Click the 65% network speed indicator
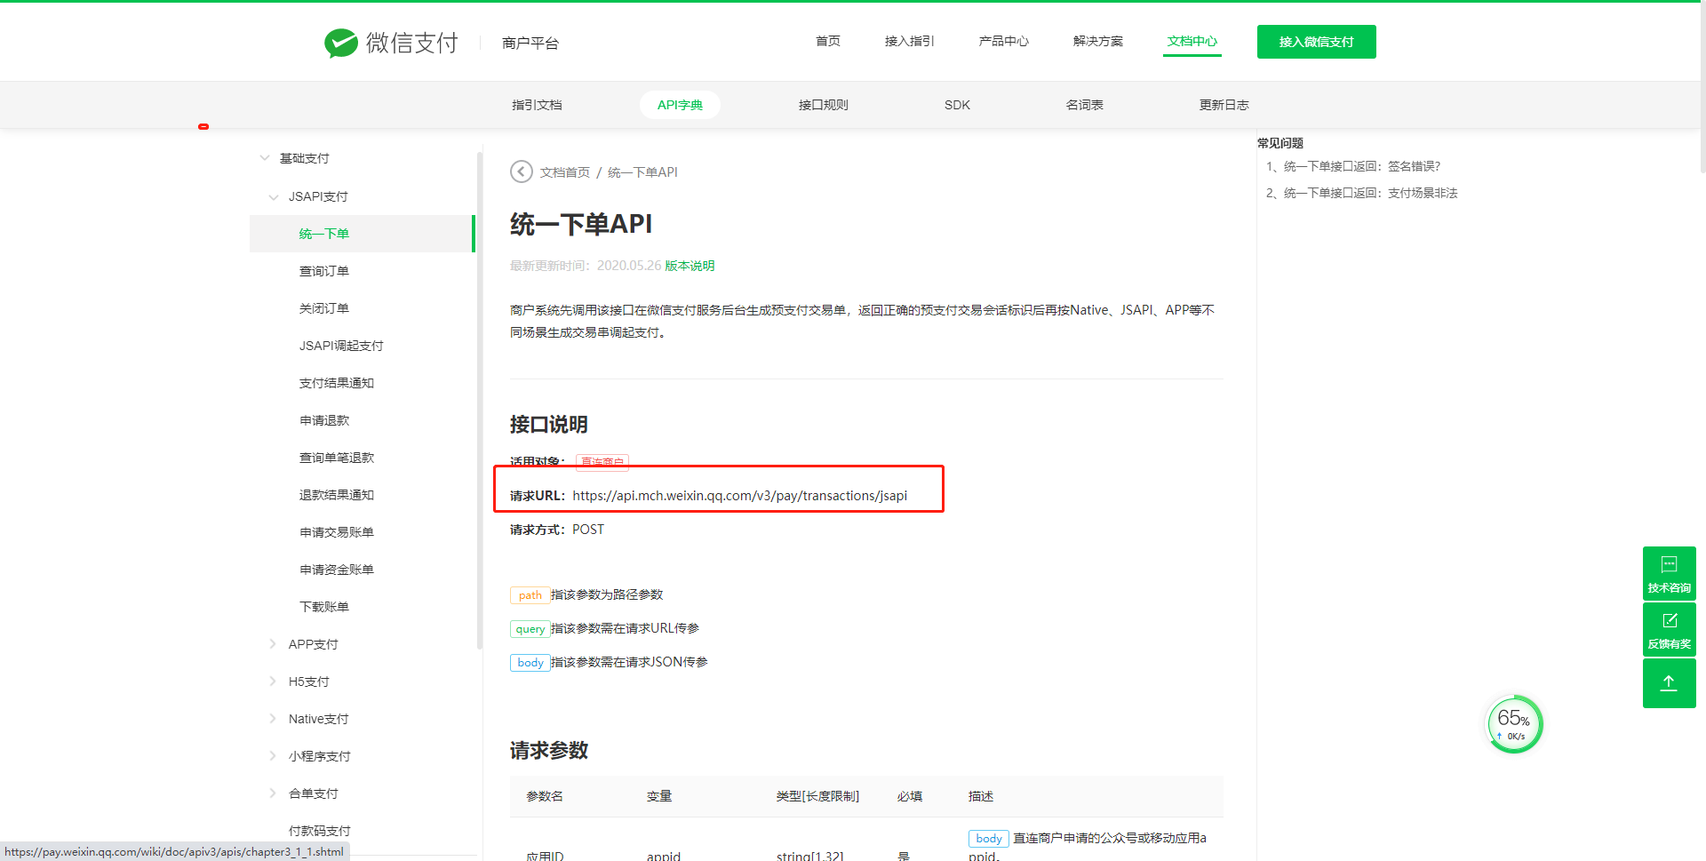Viewport: 1706px width, 861px height. pyautogui.click(x=1515, y=724)
